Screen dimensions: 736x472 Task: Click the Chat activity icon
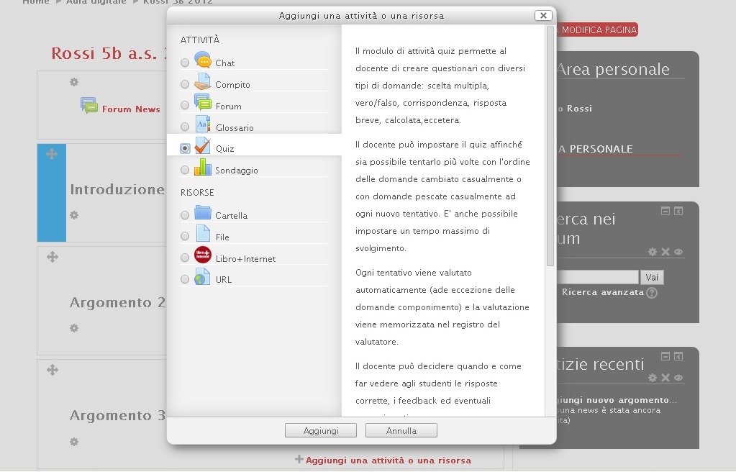(203, 60)
